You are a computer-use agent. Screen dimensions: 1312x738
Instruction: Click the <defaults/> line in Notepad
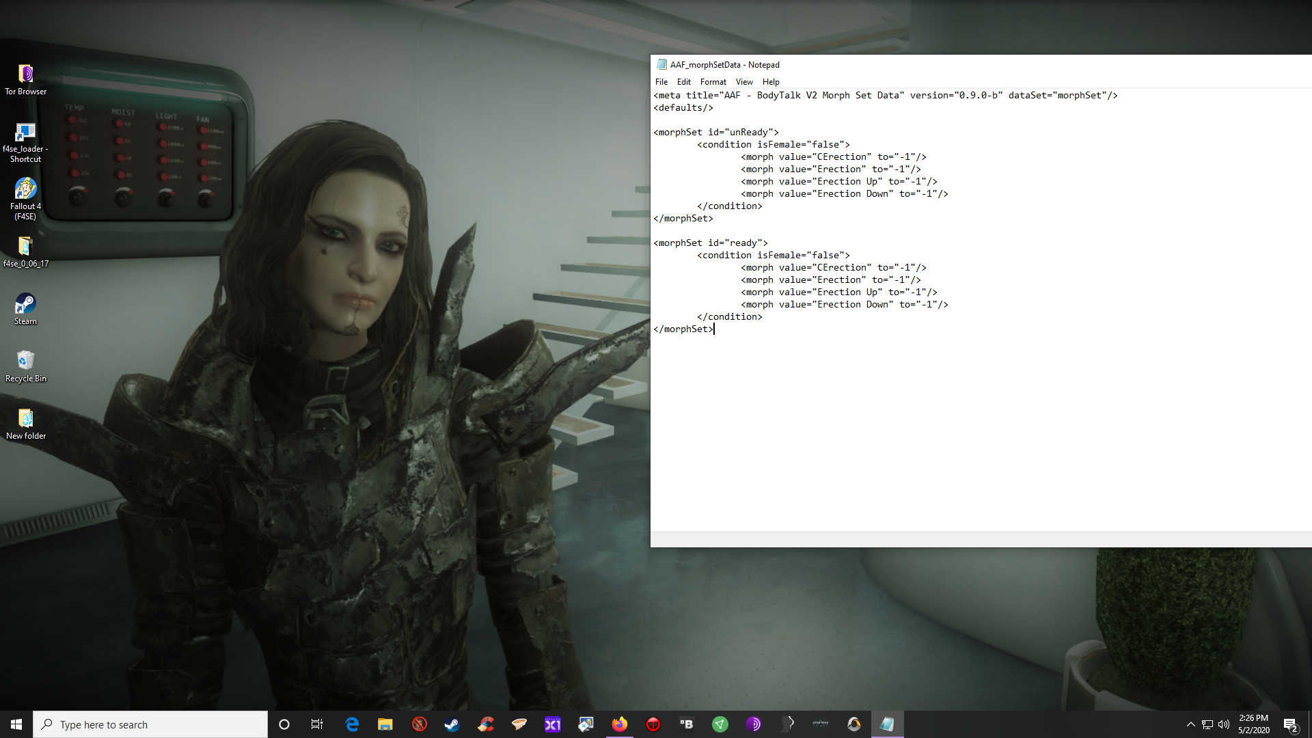click(683, 107)
